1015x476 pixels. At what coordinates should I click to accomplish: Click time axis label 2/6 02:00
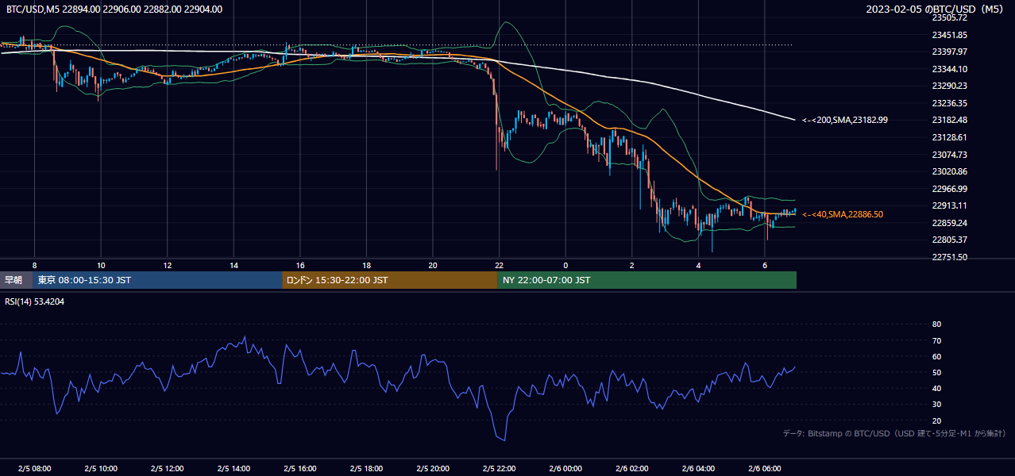point(632,469)
